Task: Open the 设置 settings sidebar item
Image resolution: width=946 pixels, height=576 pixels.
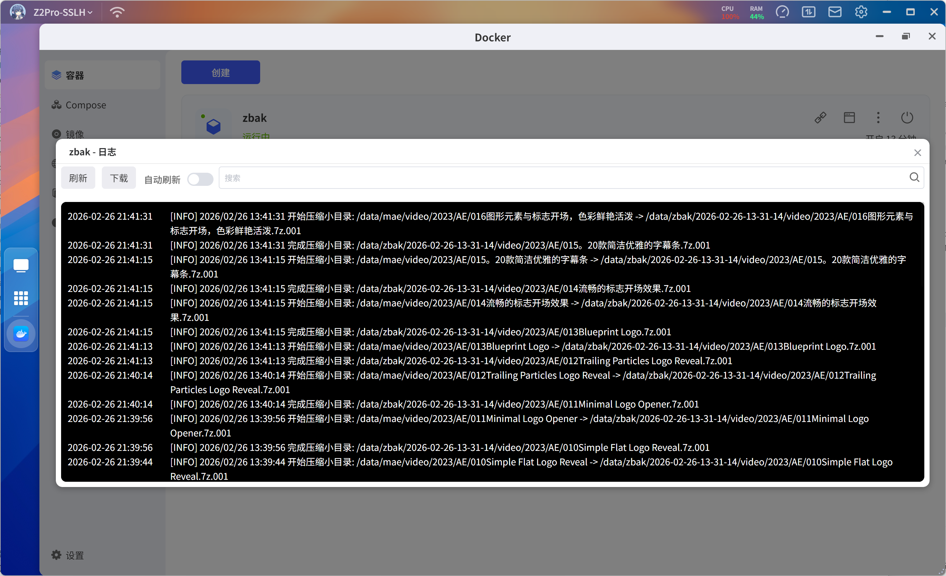Action: pyautogui.click(x=75, y=555)
